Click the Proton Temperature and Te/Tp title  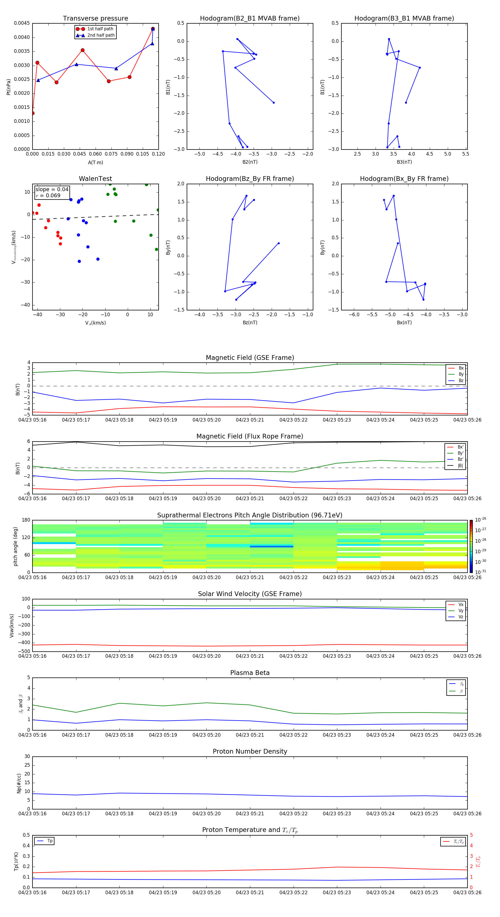250,830
